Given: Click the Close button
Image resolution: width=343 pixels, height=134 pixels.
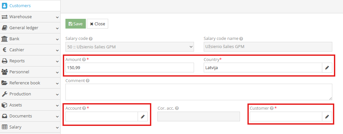Looking at the screenshot, I should point(97,24).
